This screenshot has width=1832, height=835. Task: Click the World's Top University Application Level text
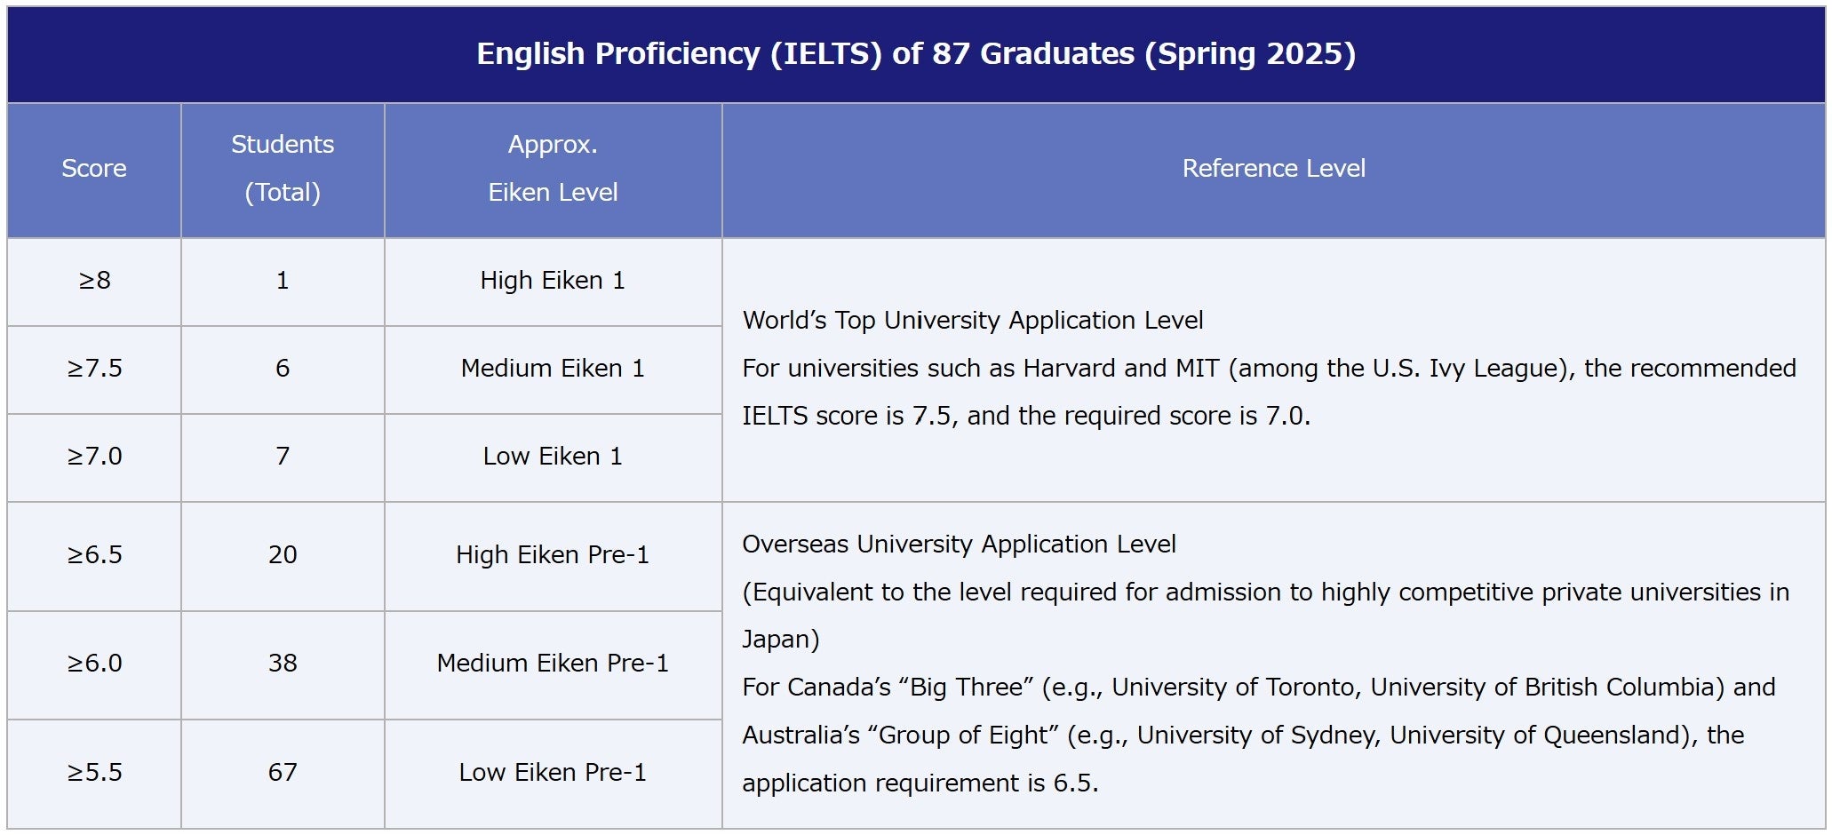pyautogui.click(x=973, y=321)
